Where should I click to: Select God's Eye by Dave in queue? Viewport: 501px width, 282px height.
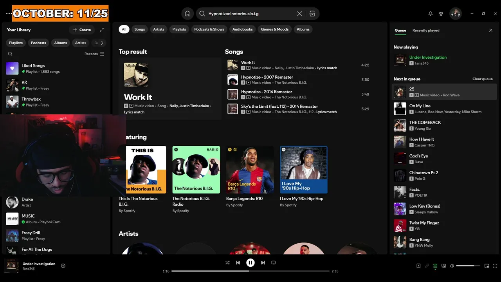[x=444, y=159]
